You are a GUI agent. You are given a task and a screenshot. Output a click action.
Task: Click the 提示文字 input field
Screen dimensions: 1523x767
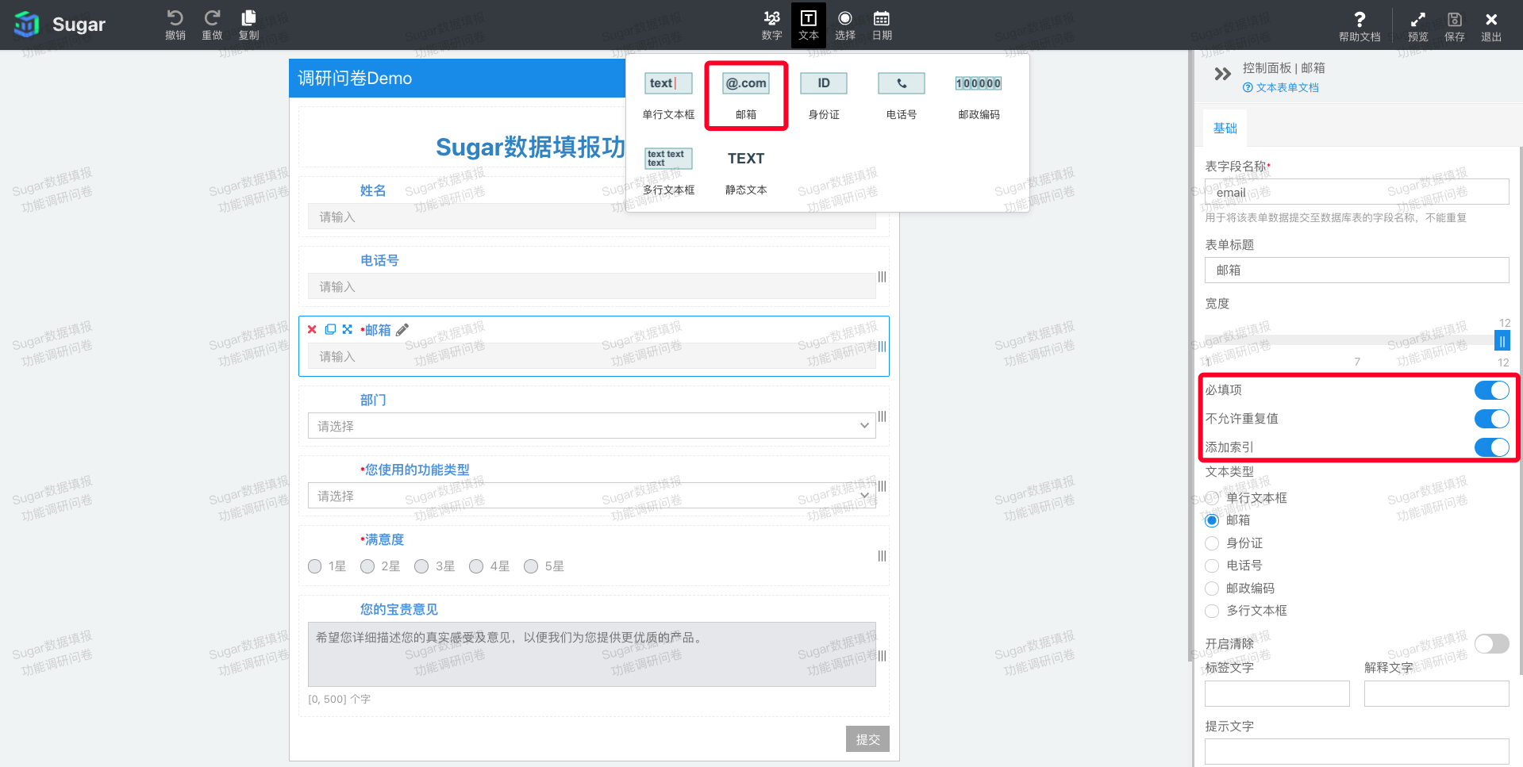(x=1356, y=752)
